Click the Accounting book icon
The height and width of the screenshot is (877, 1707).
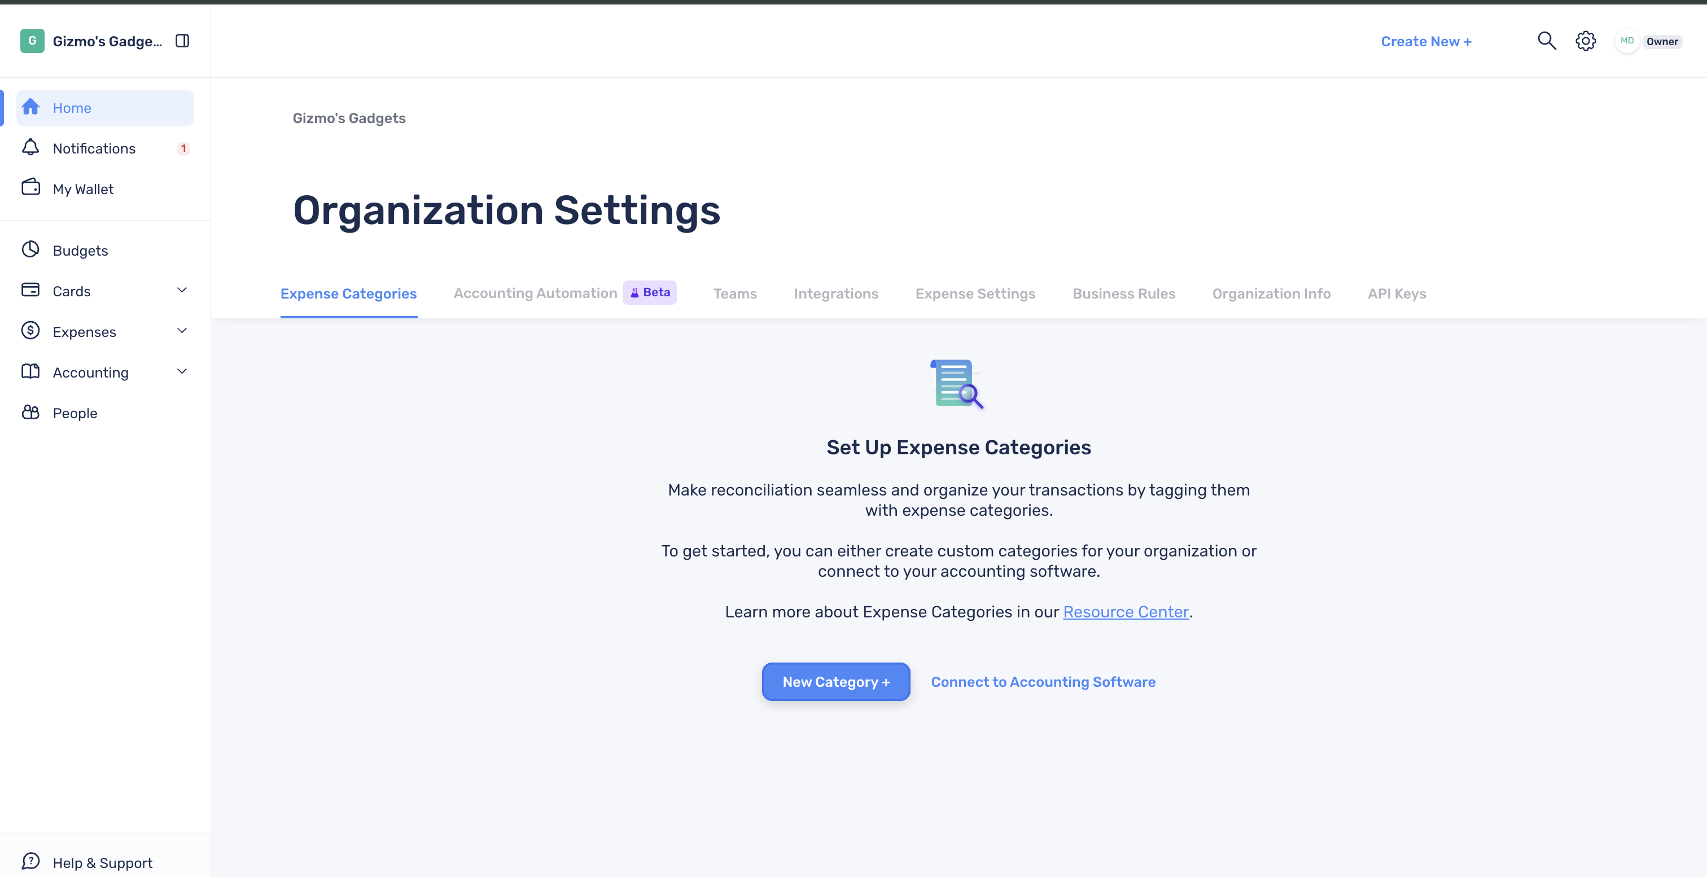point(30,371)
